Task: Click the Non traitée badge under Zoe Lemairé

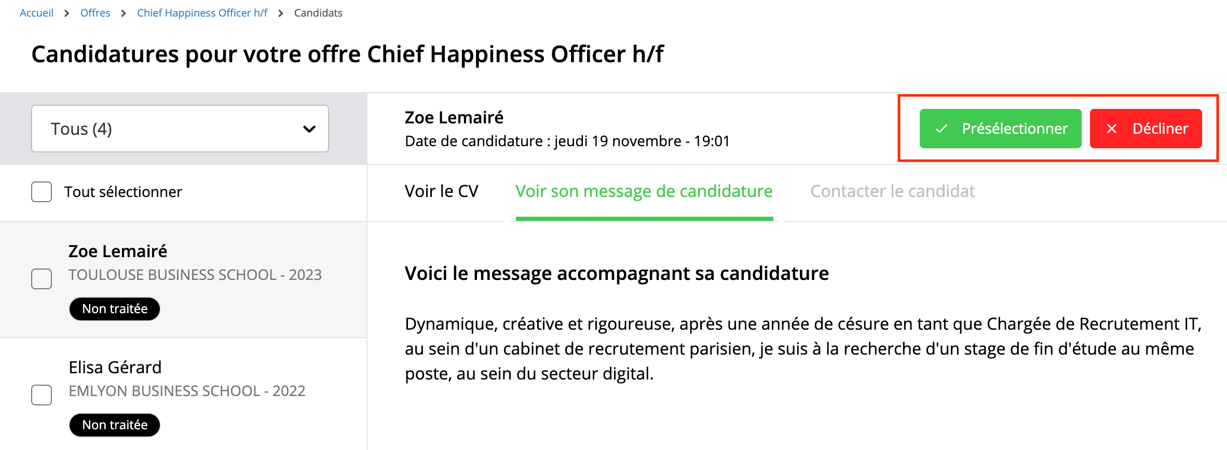Action: coord(114,308)
